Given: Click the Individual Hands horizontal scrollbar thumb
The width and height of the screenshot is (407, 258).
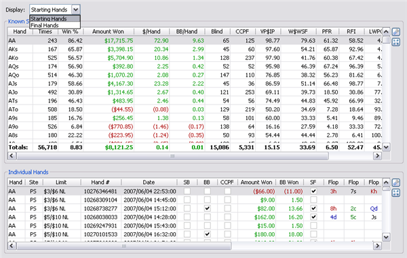Looking at the screenshot, I should point(123,246).
